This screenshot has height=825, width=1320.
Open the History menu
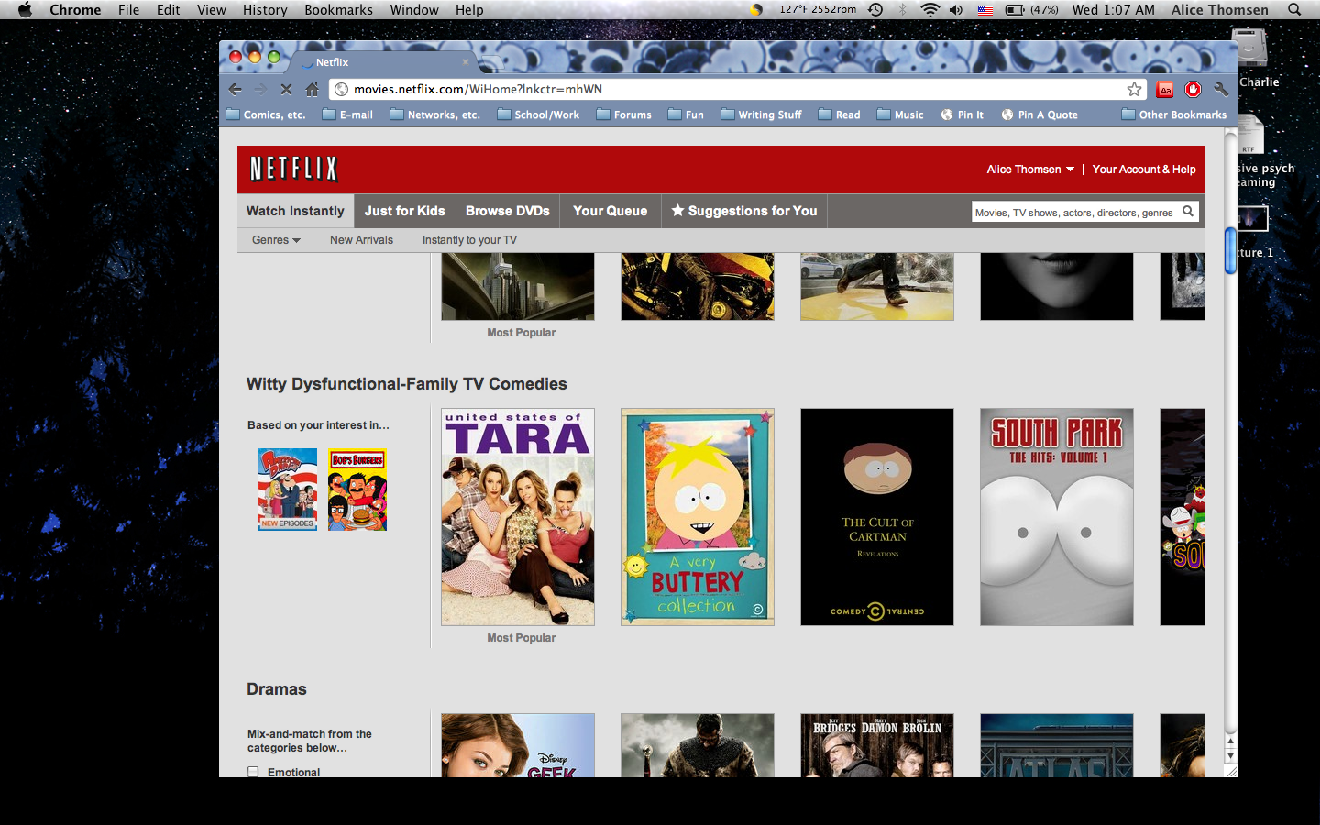point(265,10)
